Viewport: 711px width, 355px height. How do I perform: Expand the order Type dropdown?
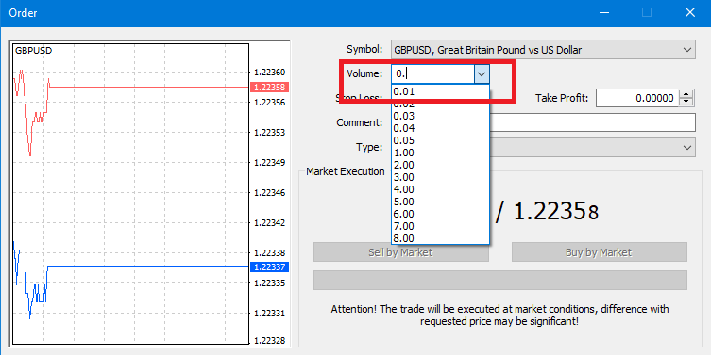[592, 148]
